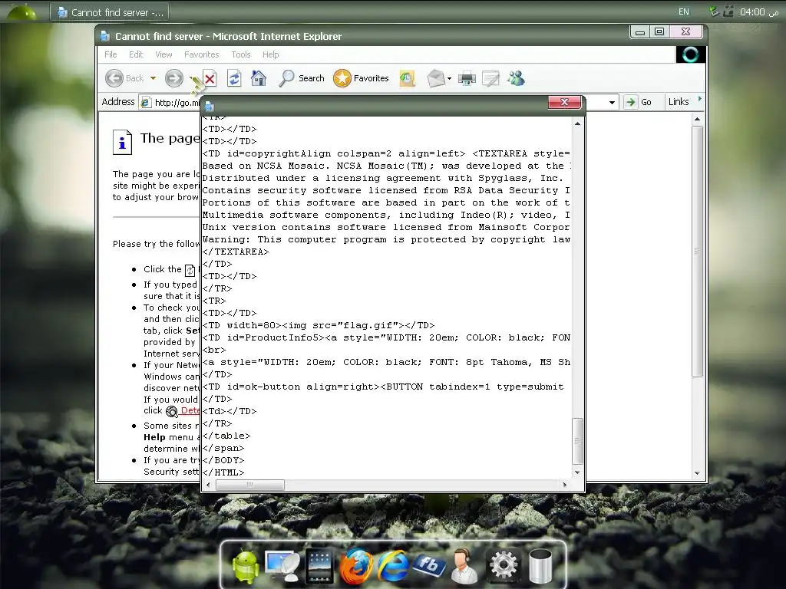Go to the Home page icon
Image resolution: width=786 pixels, height=589 pixels.
pos(258,78)
